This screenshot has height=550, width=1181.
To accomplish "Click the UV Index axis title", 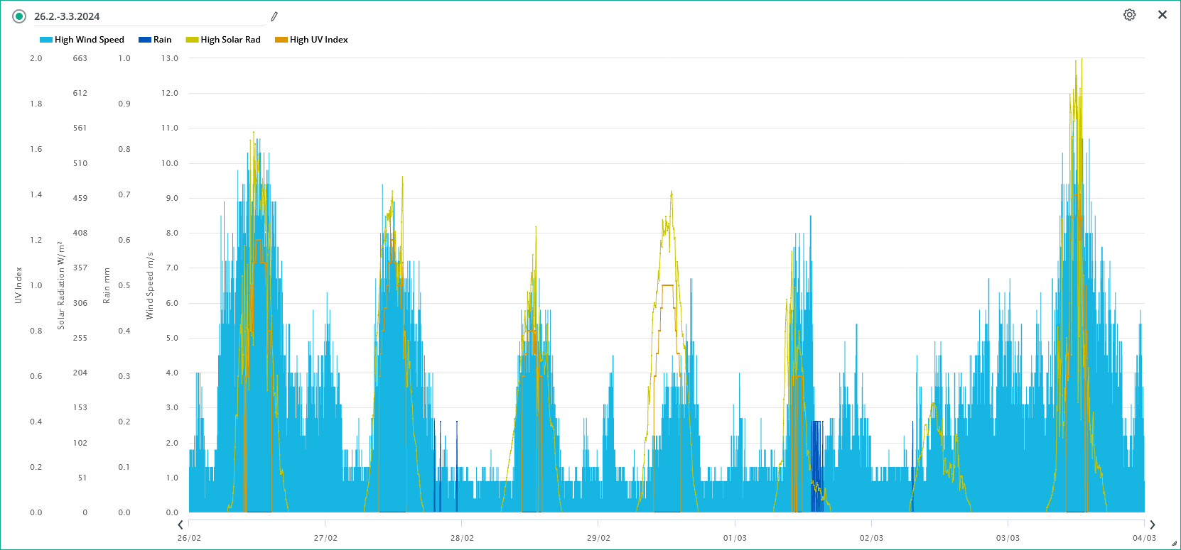I will point(18,285).
